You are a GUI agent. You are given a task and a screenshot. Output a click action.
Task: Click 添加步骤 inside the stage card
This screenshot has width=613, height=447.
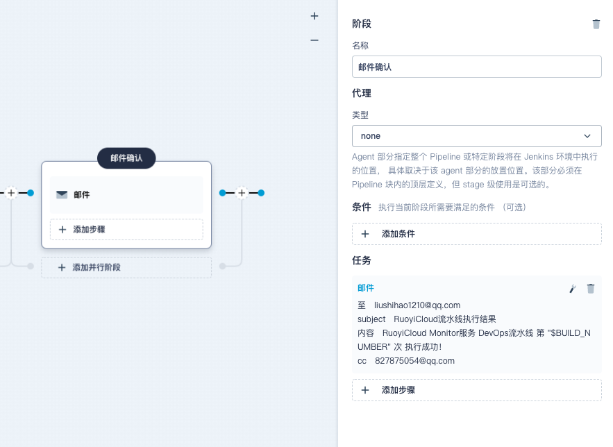[126, 229]
